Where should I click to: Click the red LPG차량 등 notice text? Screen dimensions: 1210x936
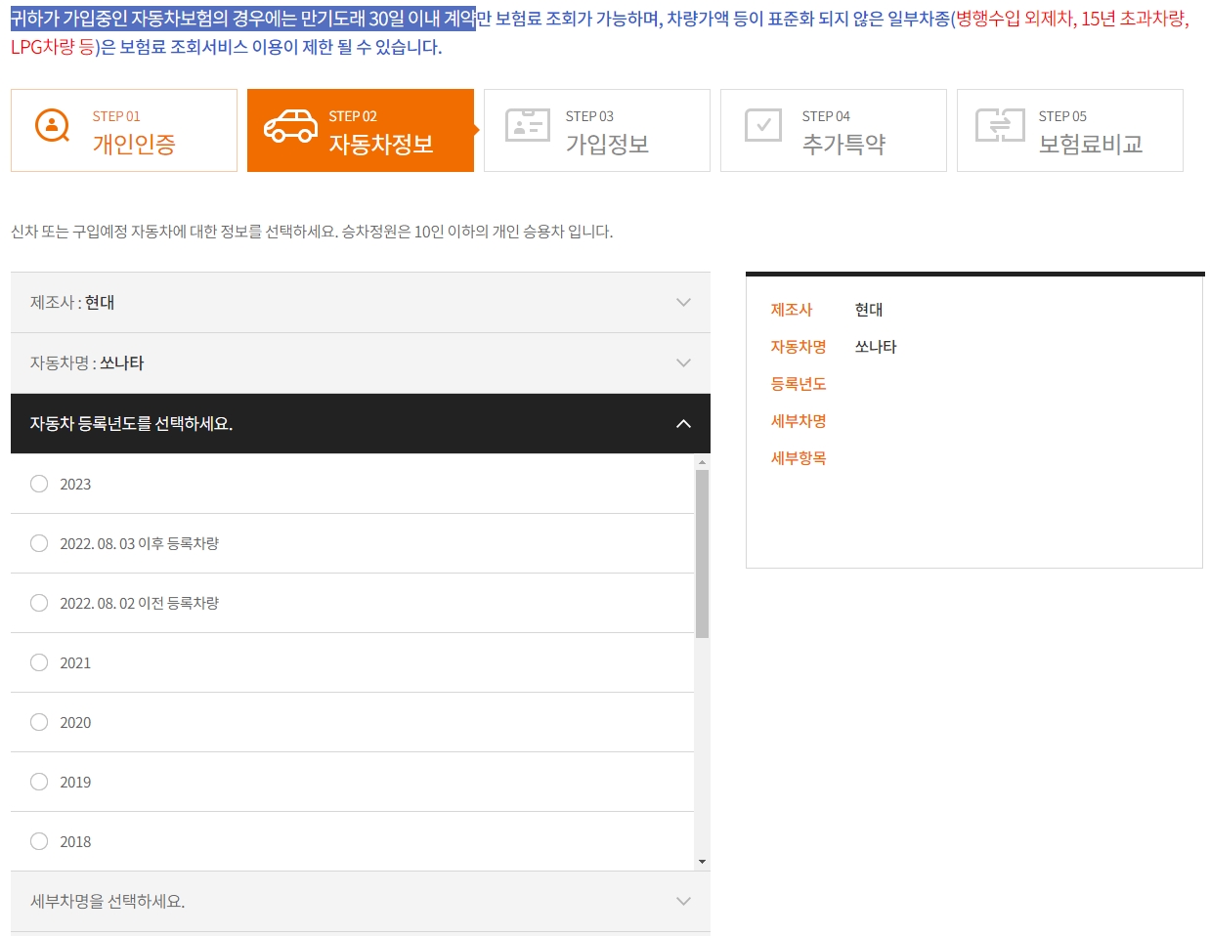(52, 47)
